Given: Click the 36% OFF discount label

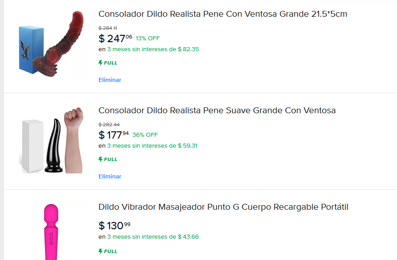Looking at the screenshot, I should pyautogui.click(x=145, y=135).
